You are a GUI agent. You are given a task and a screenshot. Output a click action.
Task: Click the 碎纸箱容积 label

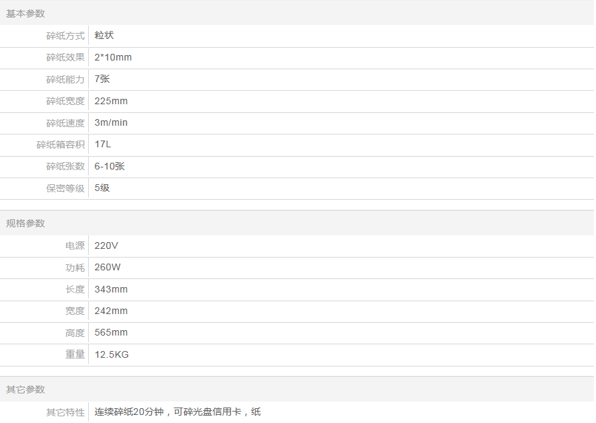coord(61,145)
